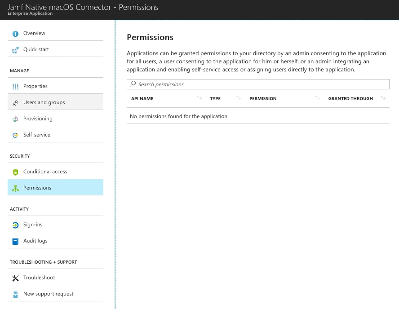Open the Self-service section
Screen dimensions: 399x309
pyautogui.click(x=55, y=135)
